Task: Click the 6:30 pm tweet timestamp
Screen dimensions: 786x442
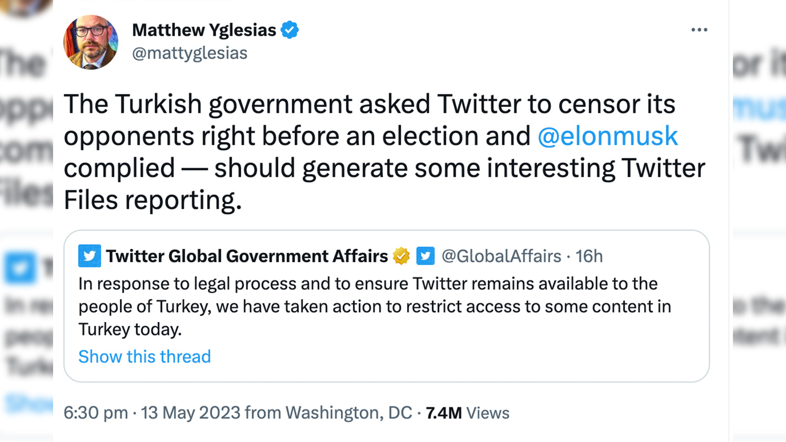Action: [x=96, y=413]
